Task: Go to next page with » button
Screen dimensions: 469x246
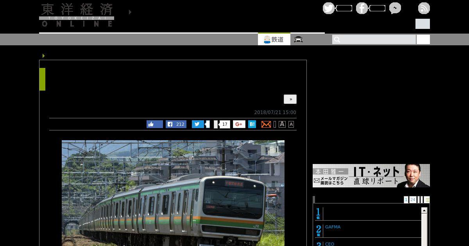Action: tap(290, 99)
